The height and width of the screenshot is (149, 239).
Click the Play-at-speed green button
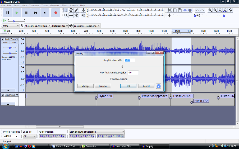tap(5, 20)
